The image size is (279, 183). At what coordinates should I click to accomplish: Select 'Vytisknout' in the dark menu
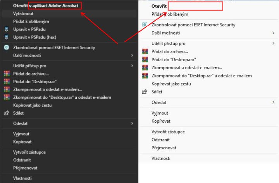23,14
